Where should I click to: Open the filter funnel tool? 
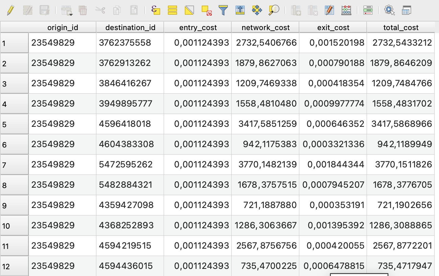[223, 10]
